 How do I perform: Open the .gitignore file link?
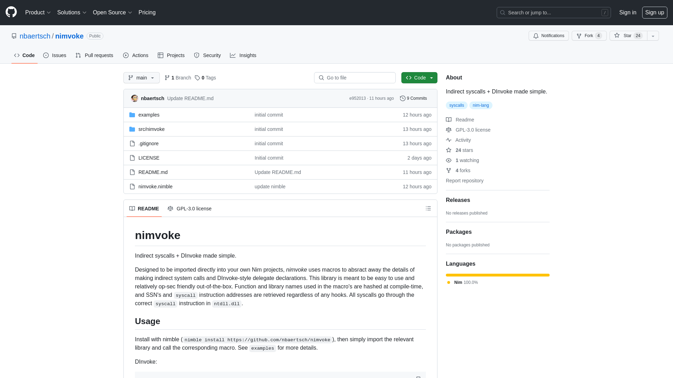point(148,143)
